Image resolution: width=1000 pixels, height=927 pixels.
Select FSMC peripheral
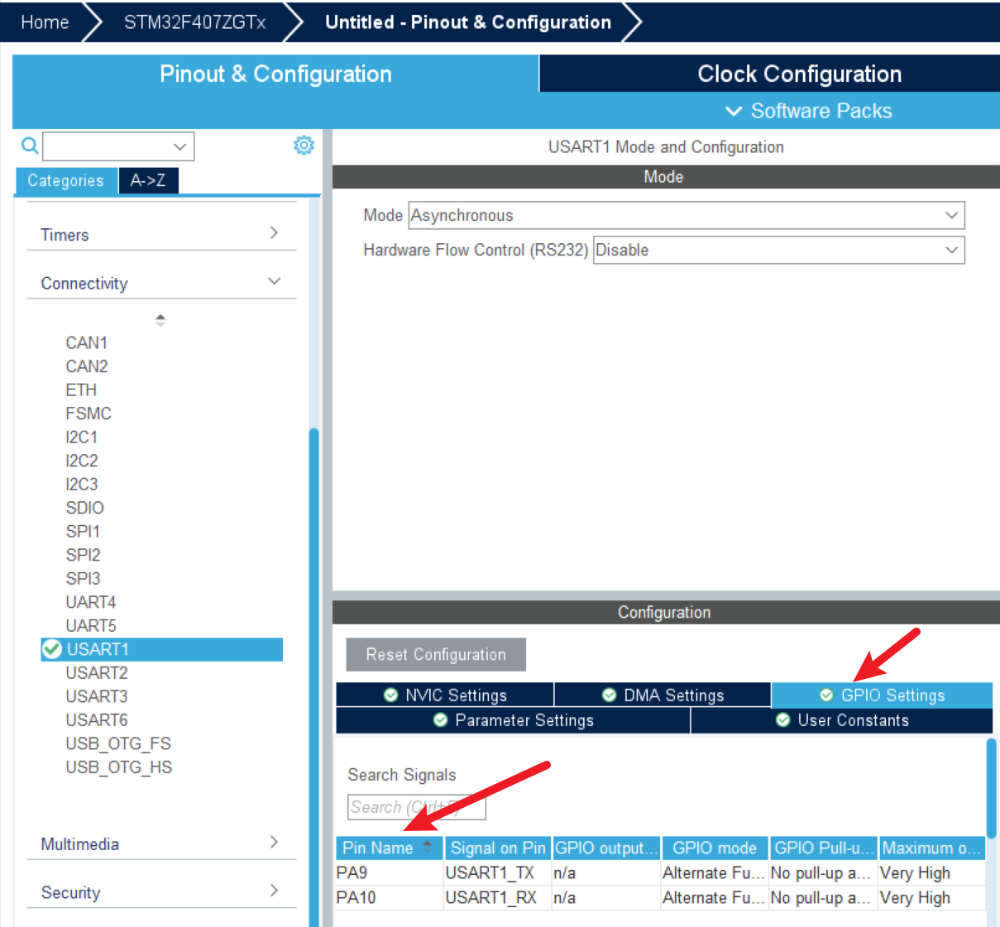89,413
